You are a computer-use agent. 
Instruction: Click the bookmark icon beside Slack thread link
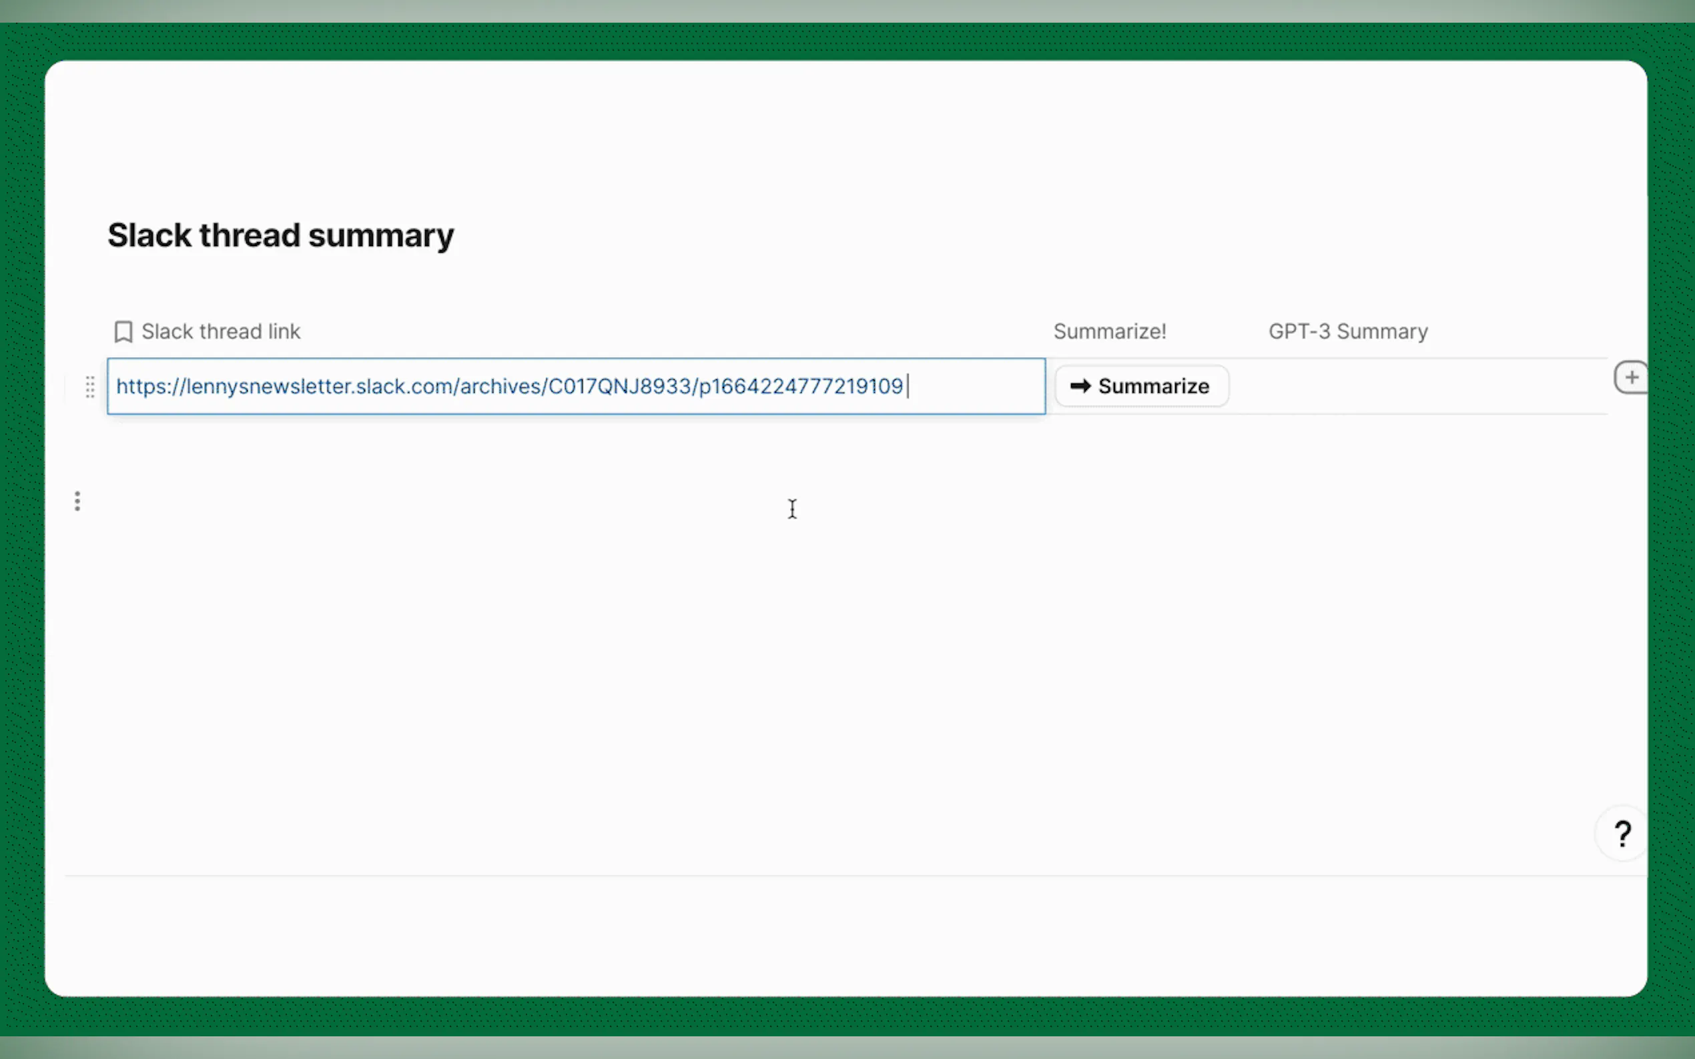[123, 331]
